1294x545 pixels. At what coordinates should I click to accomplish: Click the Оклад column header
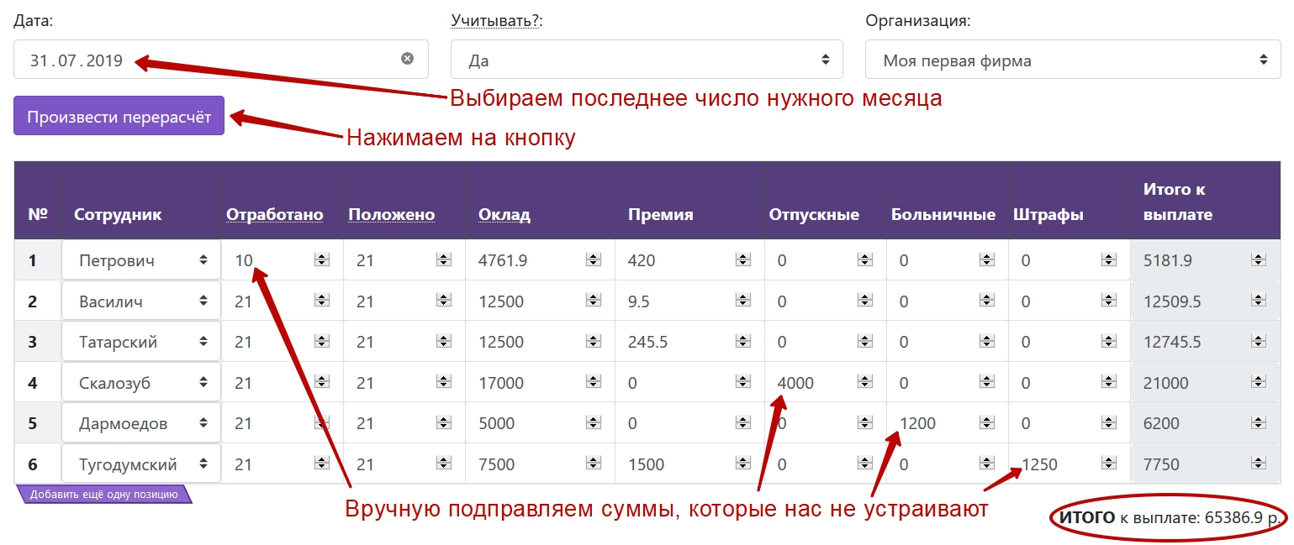pyautogui.click(x=504, y=214)
